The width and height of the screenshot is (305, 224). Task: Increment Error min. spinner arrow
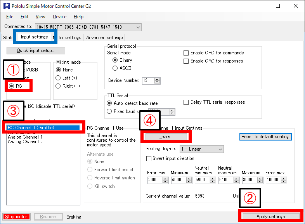coord(165,179)
